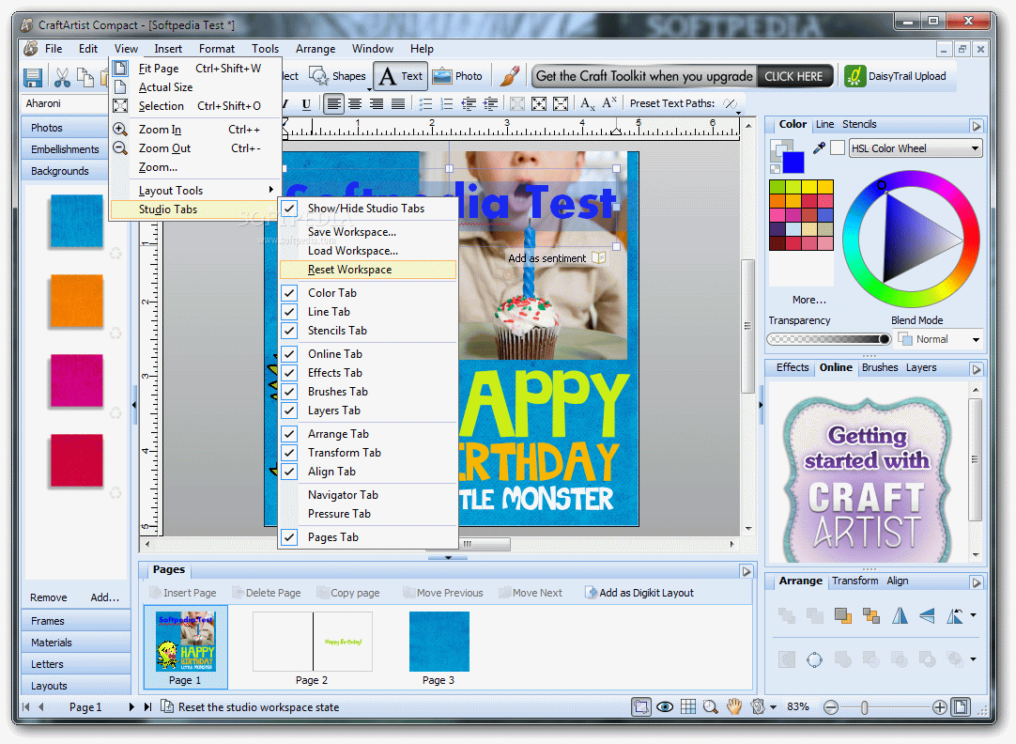Image resolution: width=1016 pixels, height=744 pixels.
Task: Click Remove background button
Action: point(49,597)
